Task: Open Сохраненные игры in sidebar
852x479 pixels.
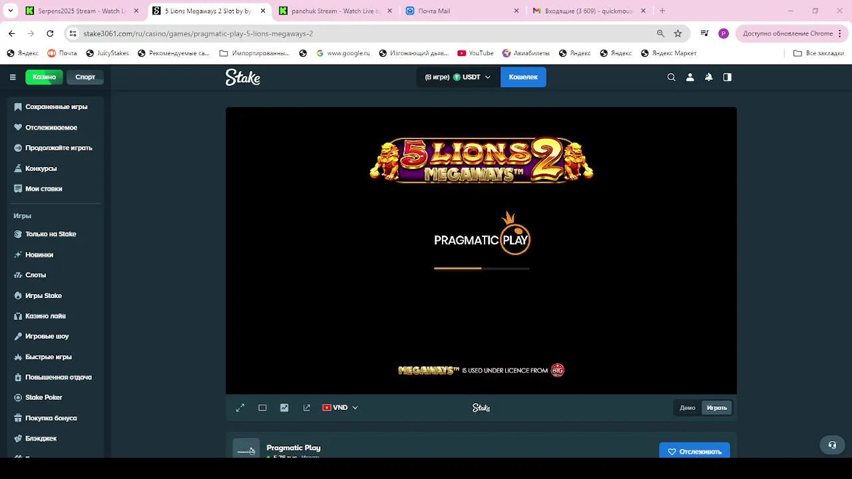Action: tap(56, 106)
